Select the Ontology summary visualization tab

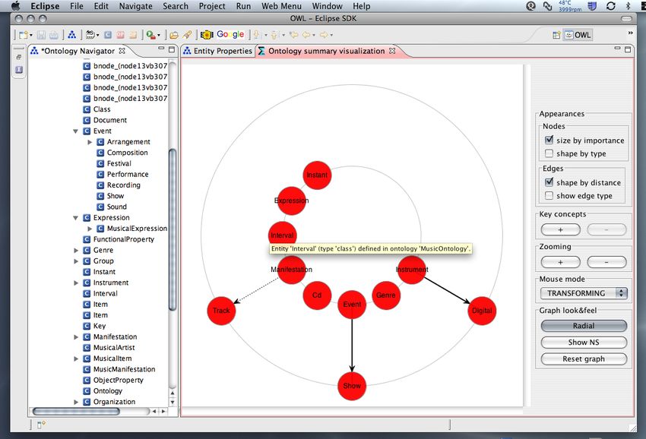326,51
